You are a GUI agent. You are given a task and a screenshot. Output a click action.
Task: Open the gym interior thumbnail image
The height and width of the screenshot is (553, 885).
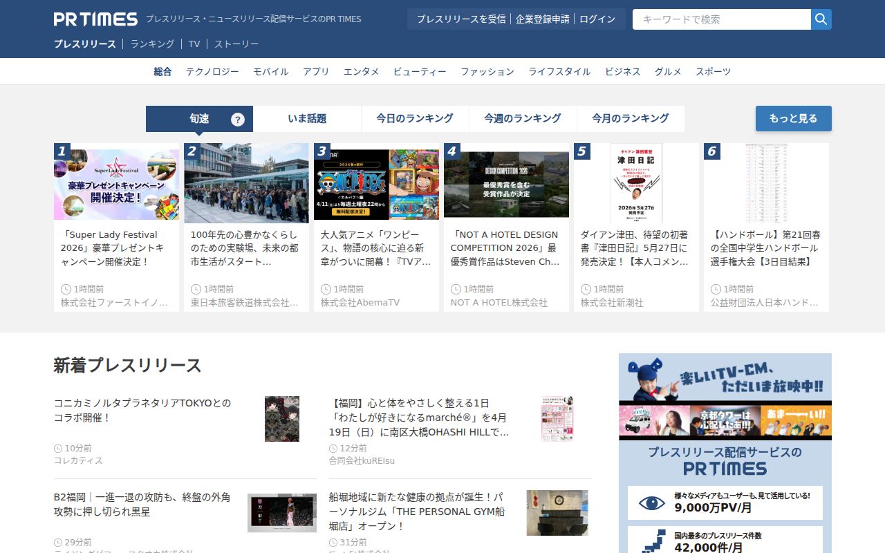point(557,513)
